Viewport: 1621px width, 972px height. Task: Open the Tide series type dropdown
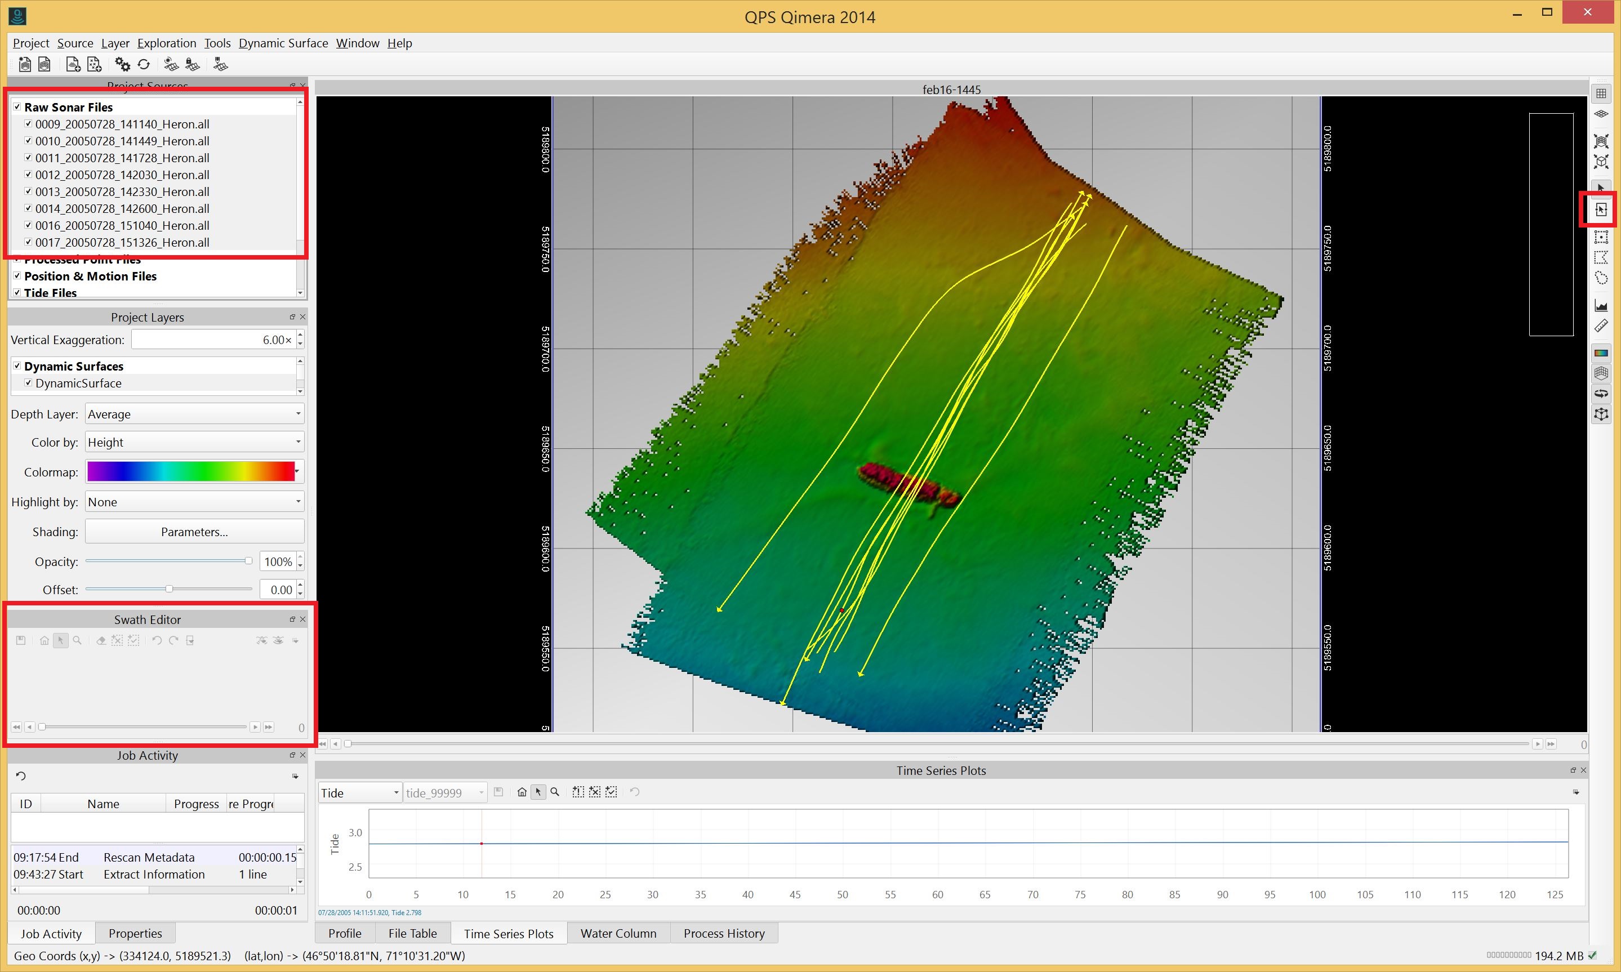359,792
